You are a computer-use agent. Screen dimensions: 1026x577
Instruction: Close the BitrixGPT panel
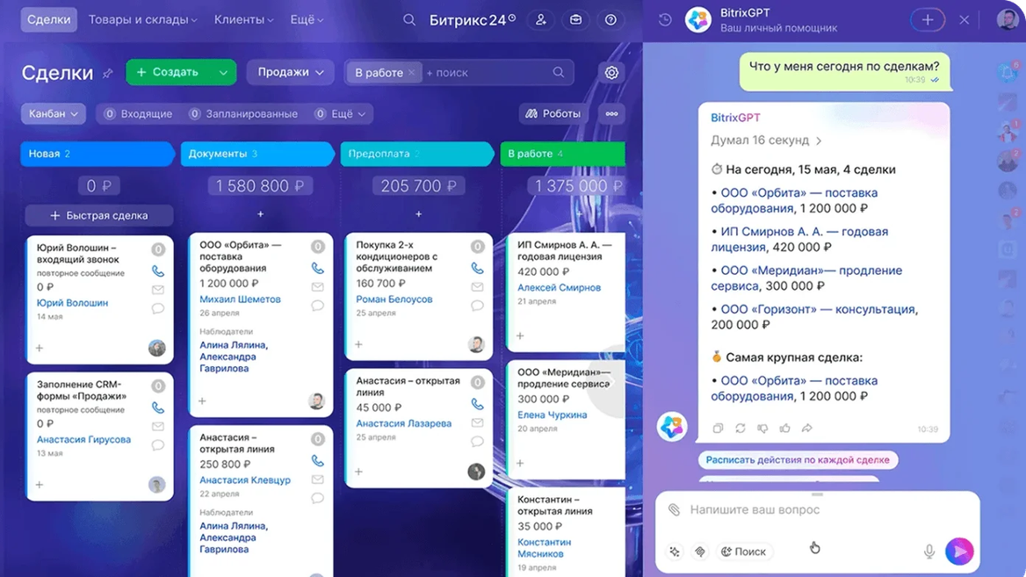[964, 19]
